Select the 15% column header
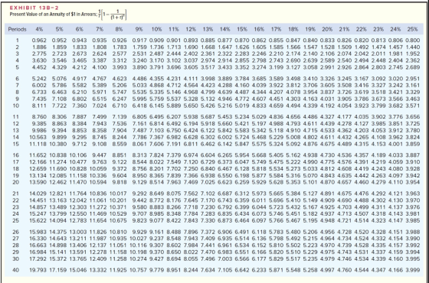The height and width of the screenshot is (283, 429). click(x=242, y=29)
